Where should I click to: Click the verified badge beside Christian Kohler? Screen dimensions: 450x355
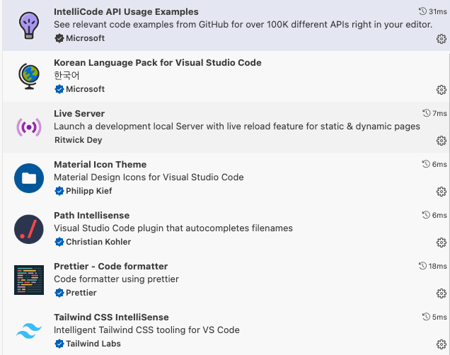[x=59, y=242]
